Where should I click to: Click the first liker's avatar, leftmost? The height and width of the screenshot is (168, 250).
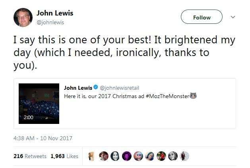[91, 156]
